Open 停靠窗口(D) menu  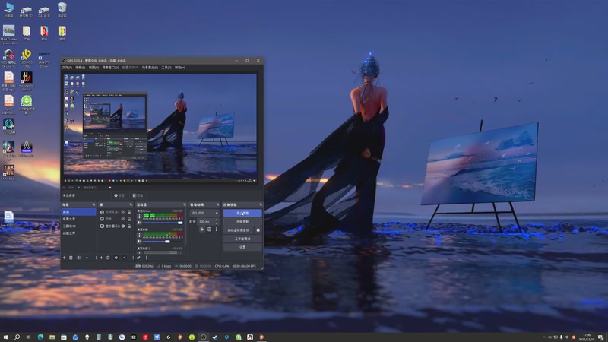111,68
